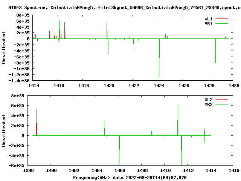Click the green positive spike near 1411 MHz
Image resolution: width=241 pixels, height=181 pixels.
178,120
